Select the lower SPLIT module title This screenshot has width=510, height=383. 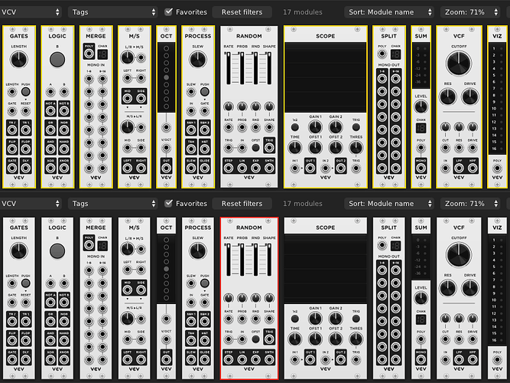[x=389, y=228]
